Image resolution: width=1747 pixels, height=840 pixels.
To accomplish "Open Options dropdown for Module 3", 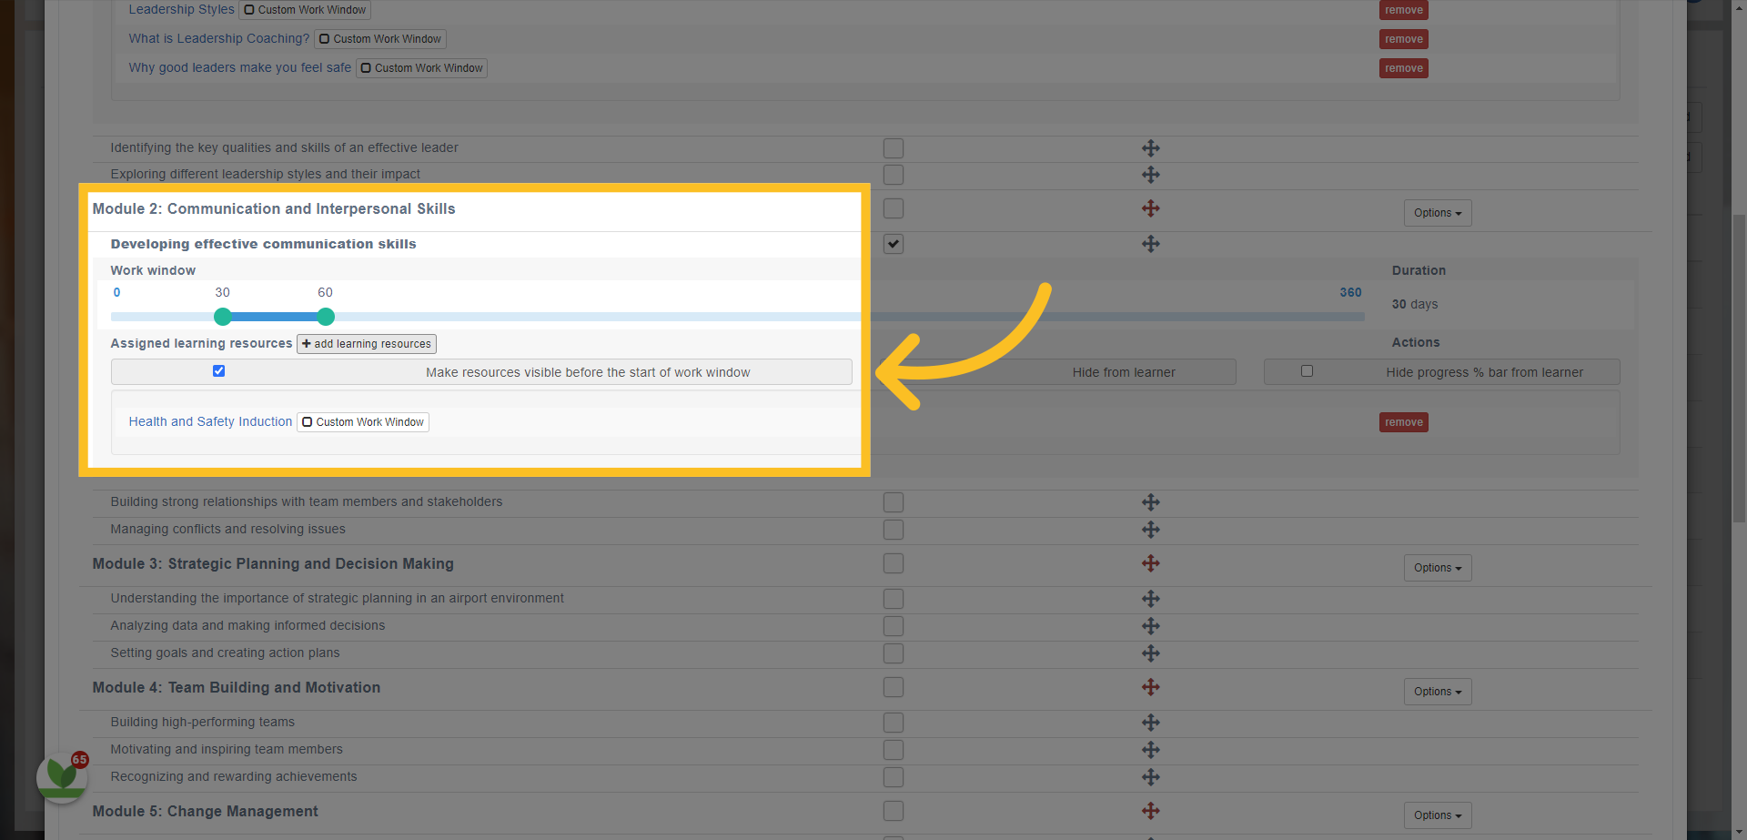I will pos(1438,568).
